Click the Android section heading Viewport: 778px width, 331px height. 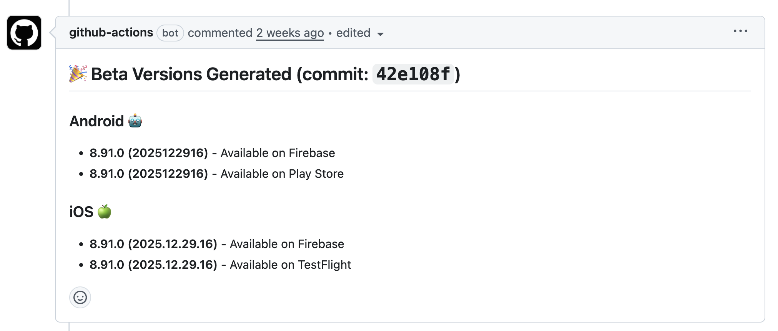point(96,121)
